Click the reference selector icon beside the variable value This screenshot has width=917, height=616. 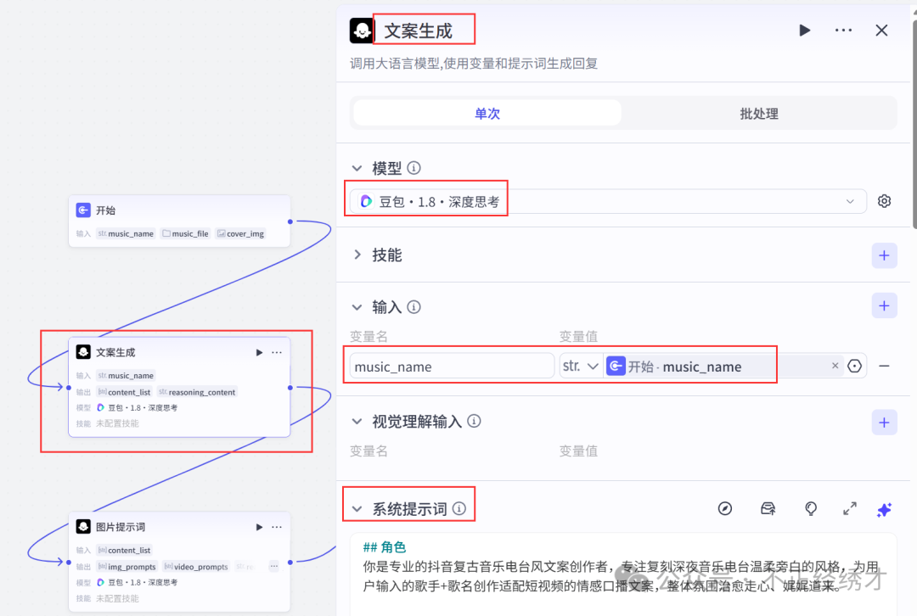coord(854,365)
